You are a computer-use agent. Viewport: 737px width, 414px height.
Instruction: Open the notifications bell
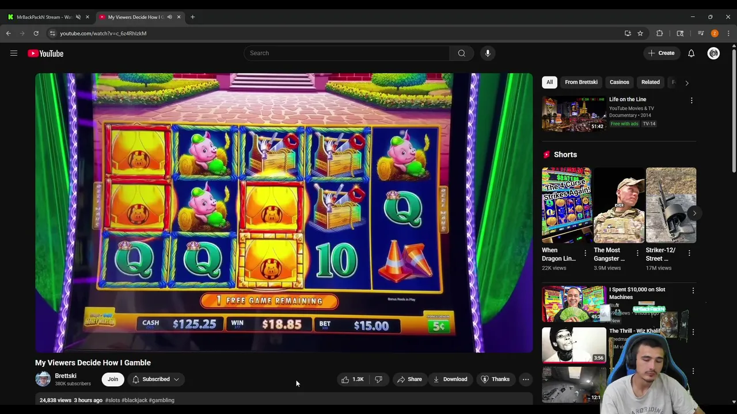[691, 53]
